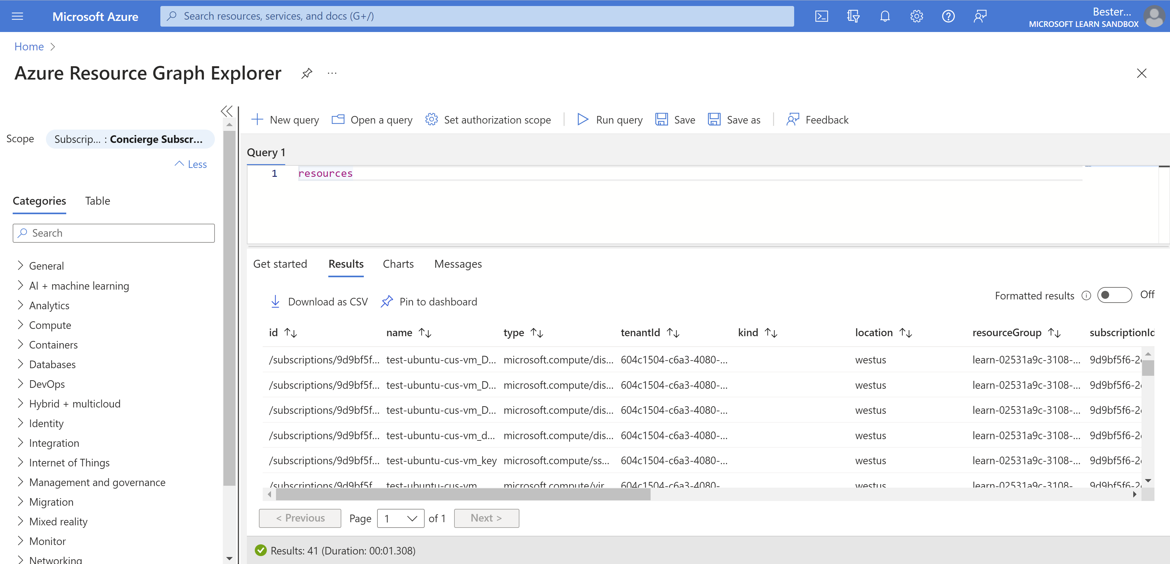Close the Resource Graph Explorer blade
1170x564 pixels.
coord(1141,73)
